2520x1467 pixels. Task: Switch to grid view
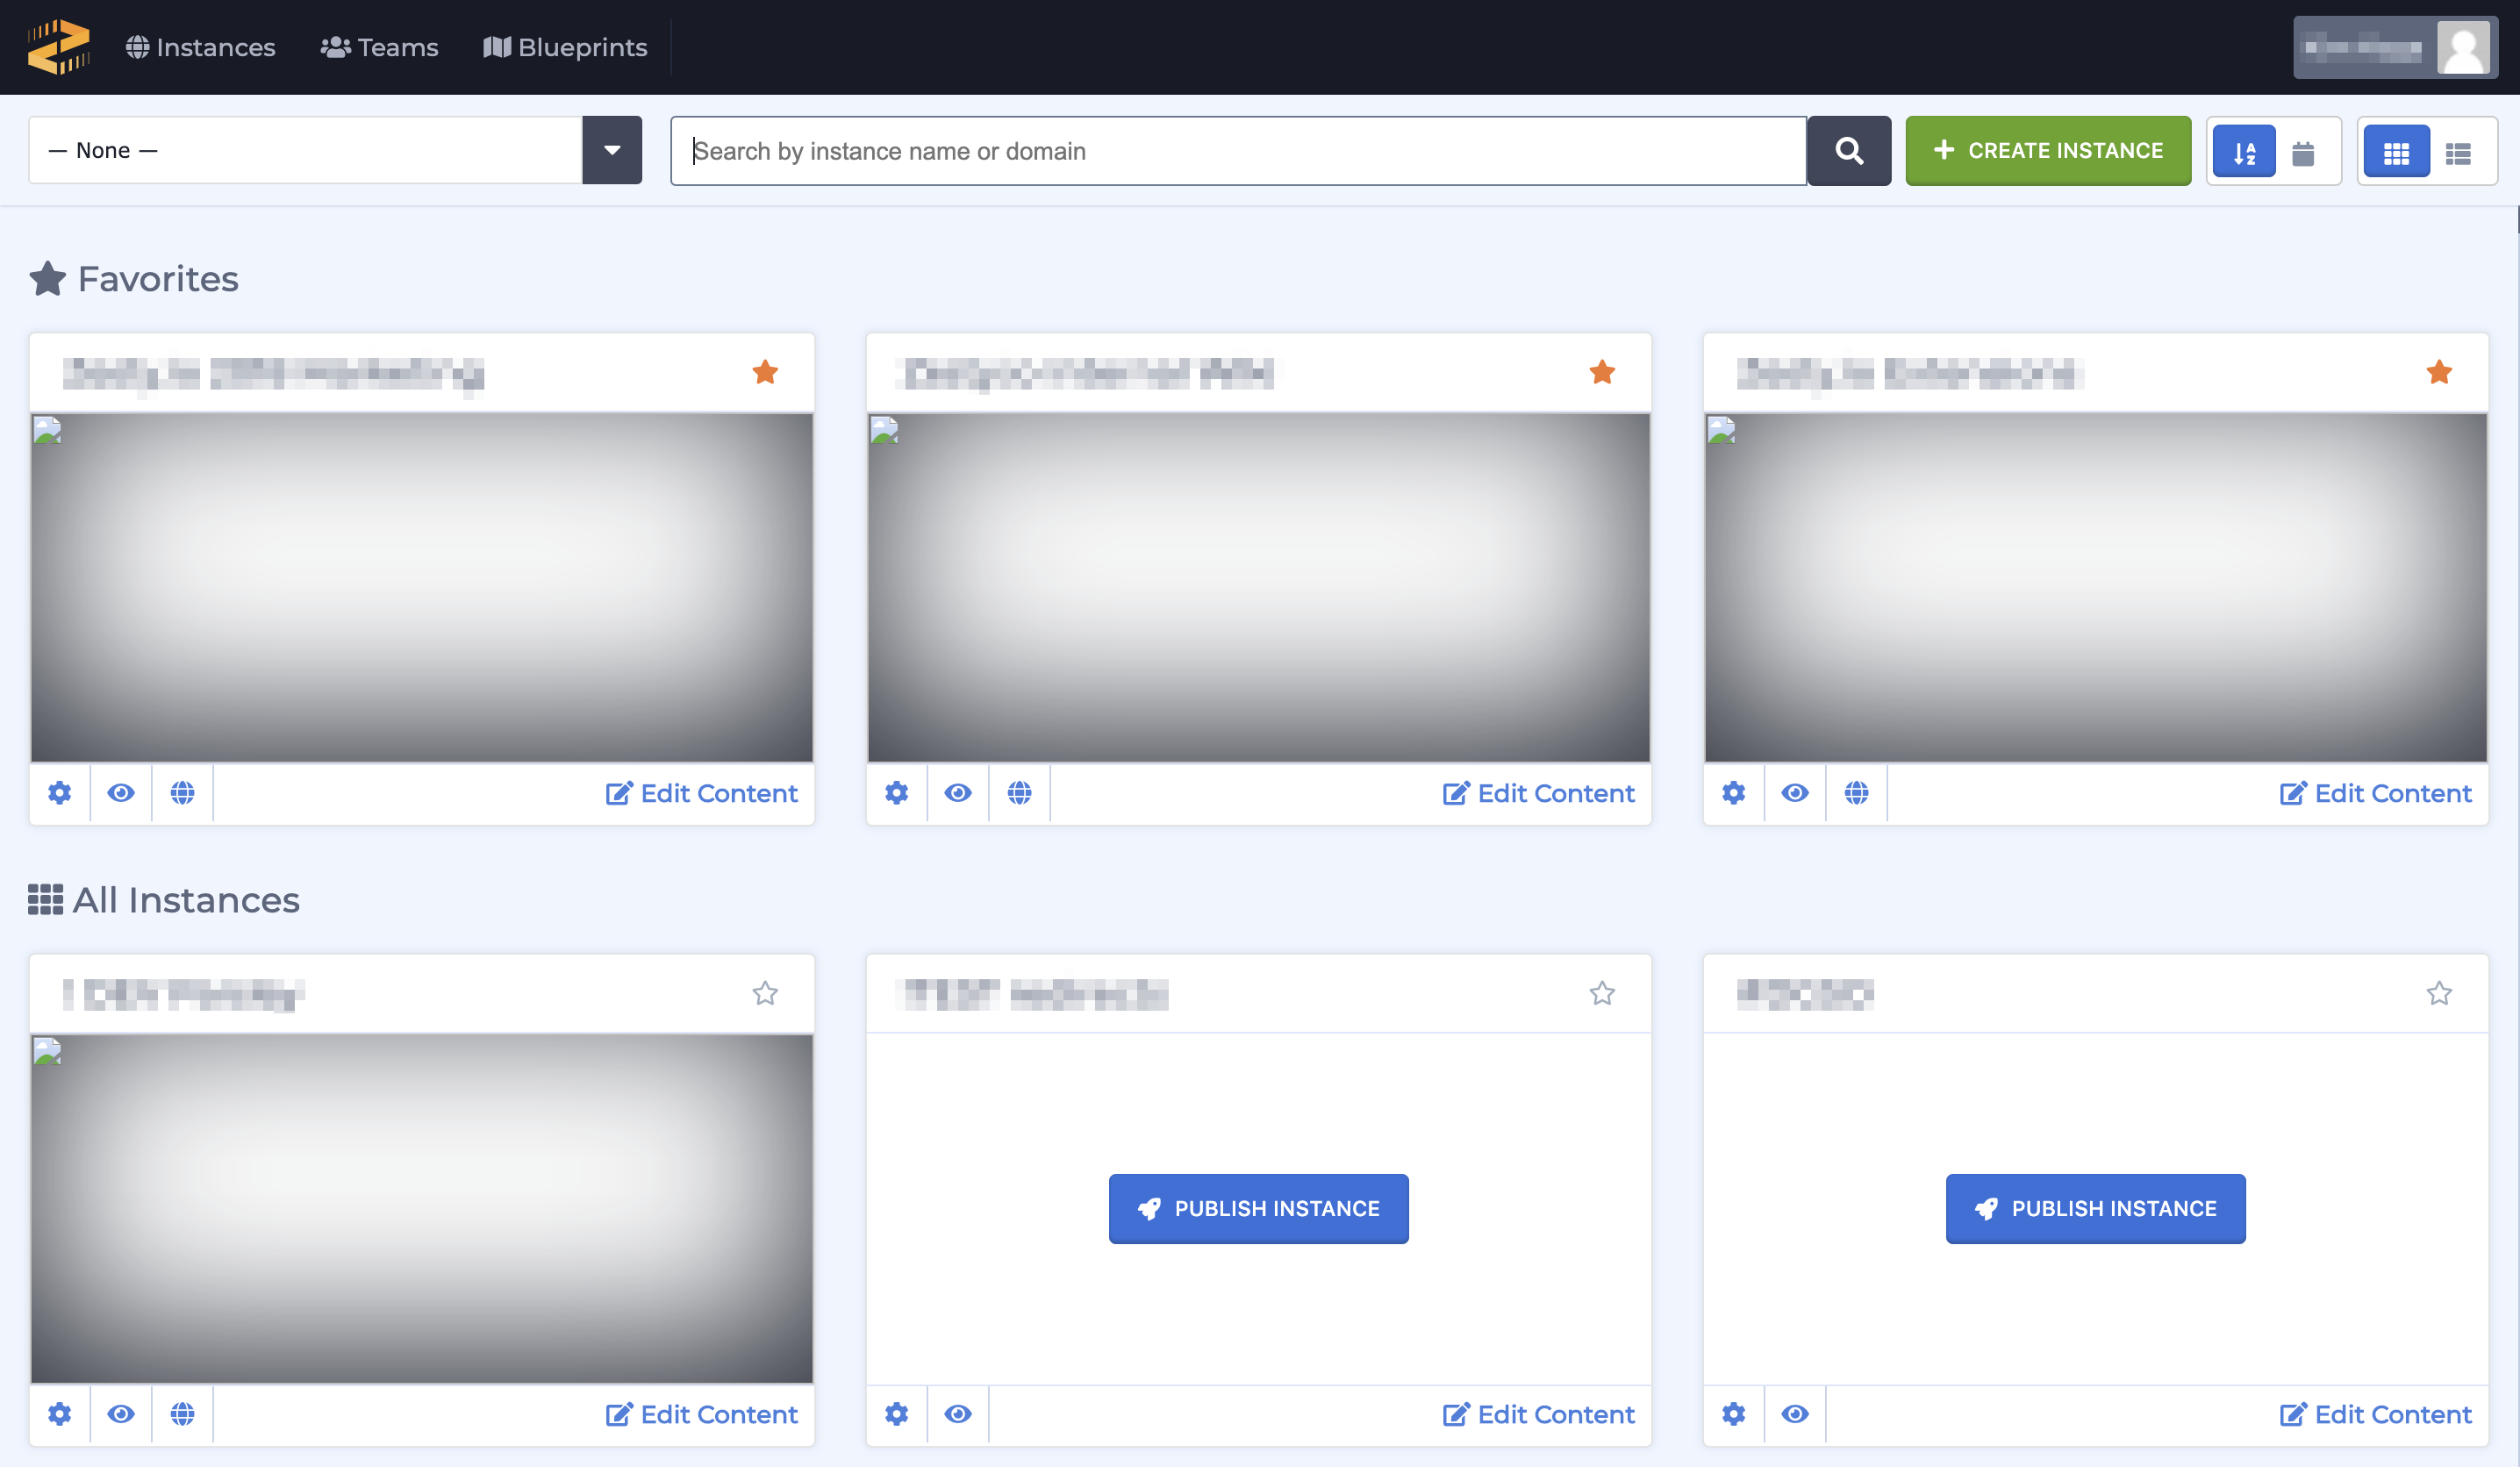click(x=2396, y=152)
